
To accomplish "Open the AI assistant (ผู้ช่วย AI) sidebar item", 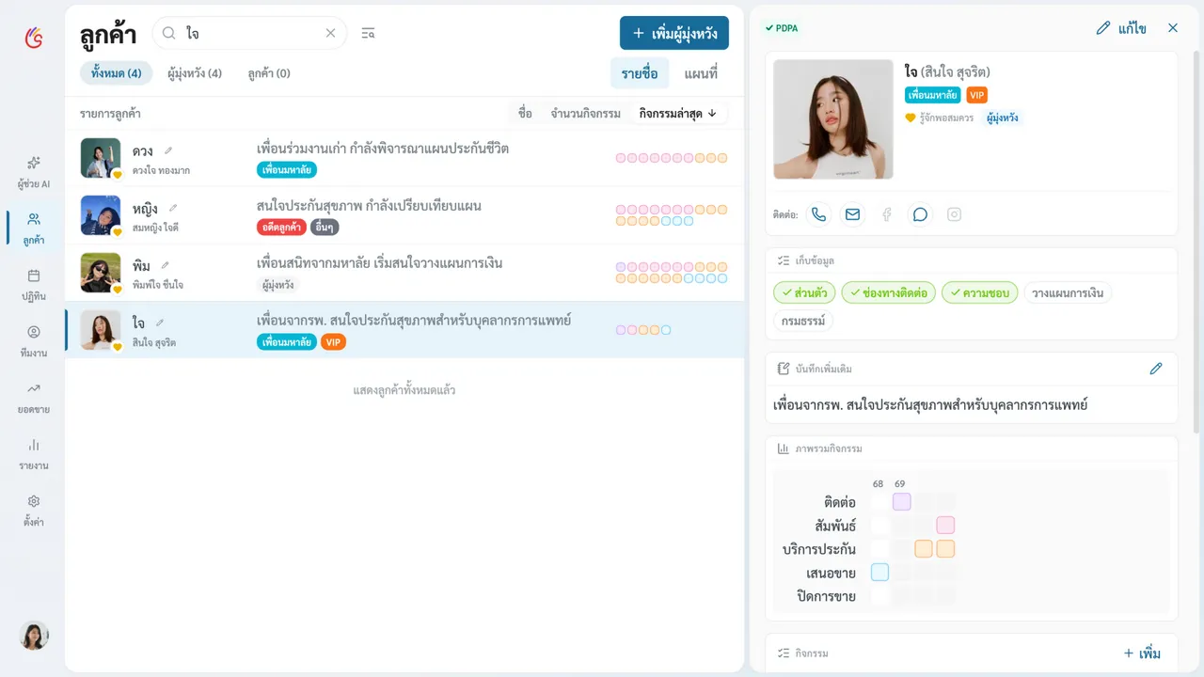I will 34,172.
